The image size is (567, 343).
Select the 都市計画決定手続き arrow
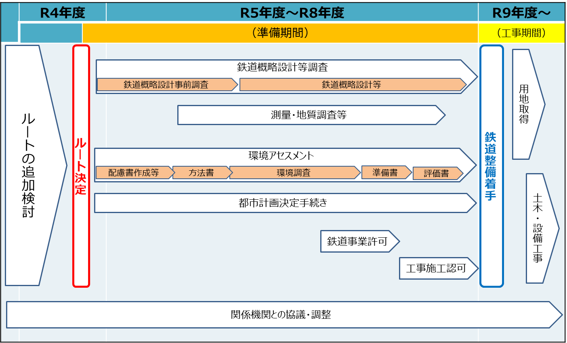pyautogui.click(x=285, y=203)
